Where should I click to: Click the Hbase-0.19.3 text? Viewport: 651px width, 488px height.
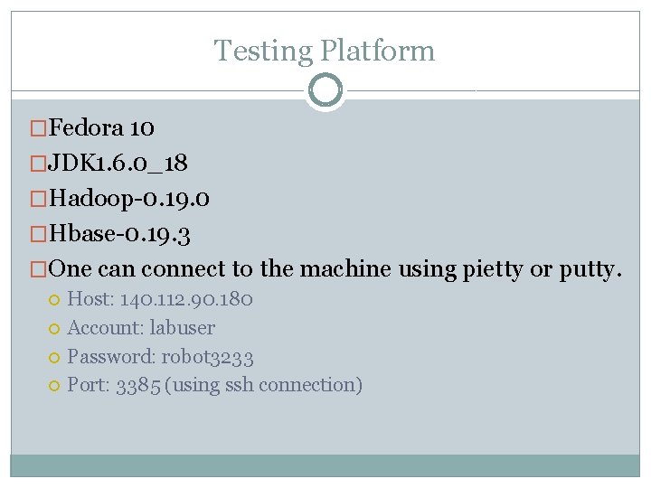tap(119, 234)
